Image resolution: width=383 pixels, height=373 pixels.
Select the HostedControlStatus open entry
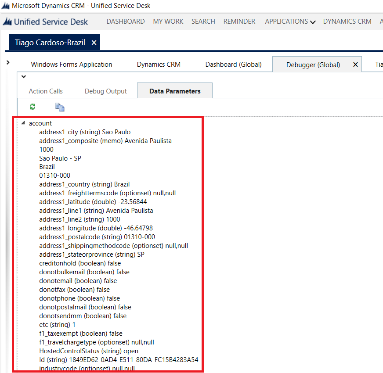(89, 351)
